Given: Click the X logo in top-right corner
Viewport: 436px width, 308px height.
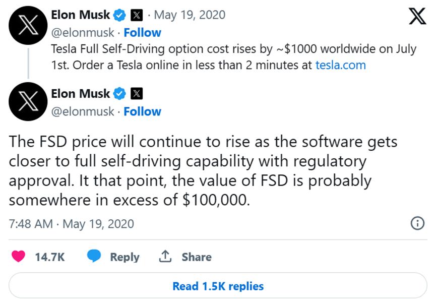Looking at the screenshot, I should click(417, 17).
